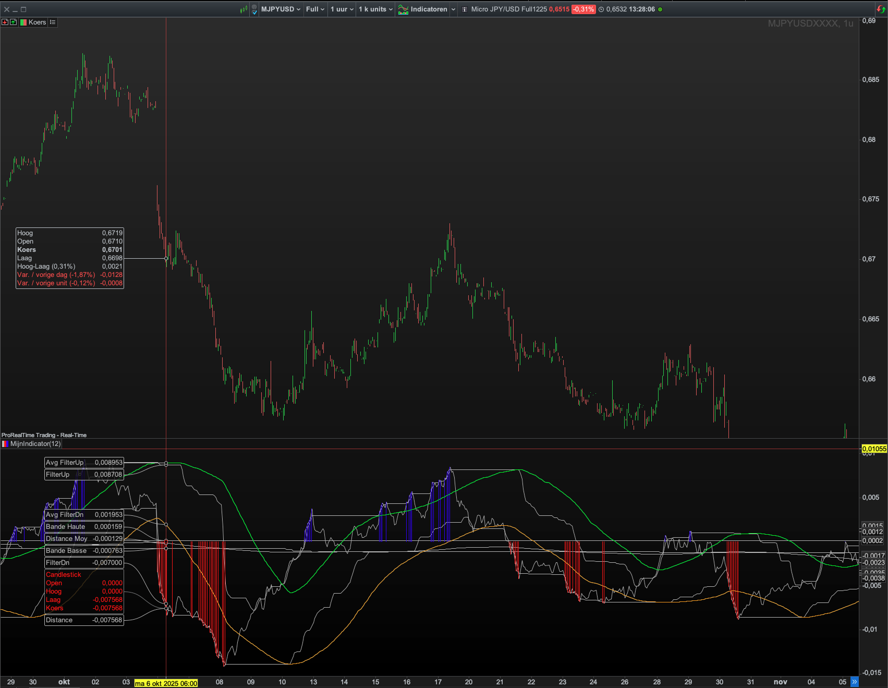Open the Indicatoren menu
888x688 pixels.
click(423, 9)
